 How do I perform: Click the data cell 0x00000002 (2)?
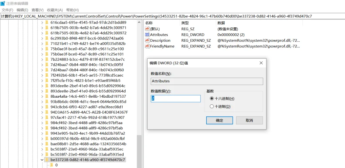pyautogui.click(x=231, y=35)
